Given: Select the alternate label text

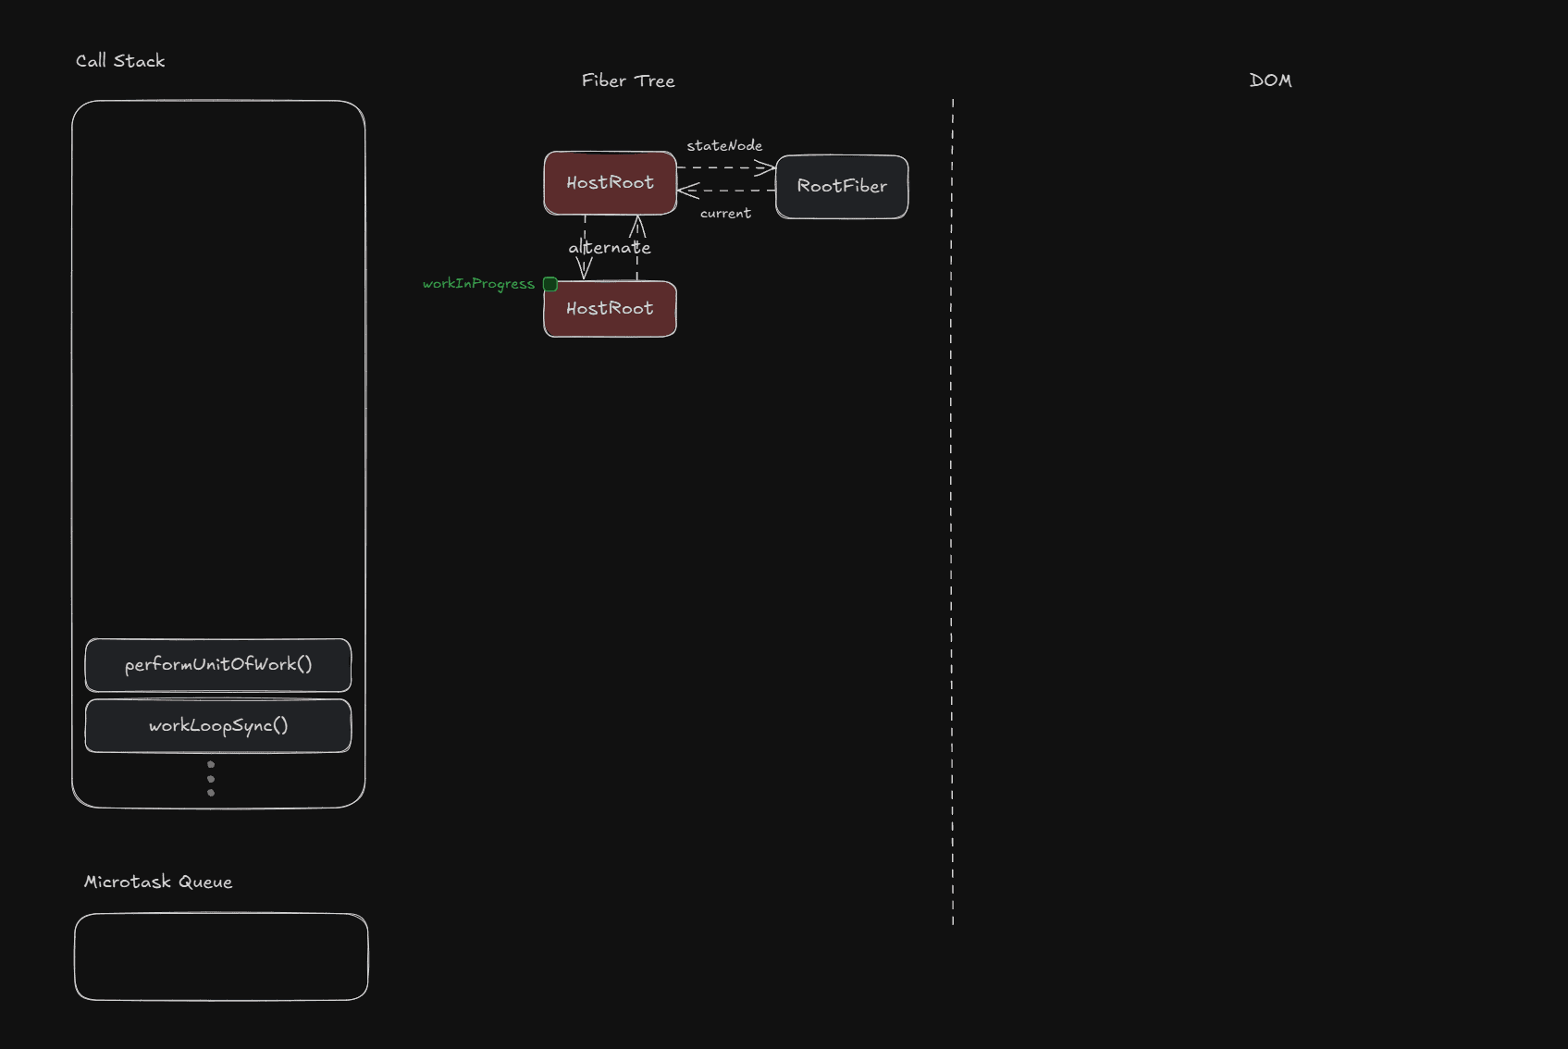Looking at the screenshot, I should [x=610, y=248].
